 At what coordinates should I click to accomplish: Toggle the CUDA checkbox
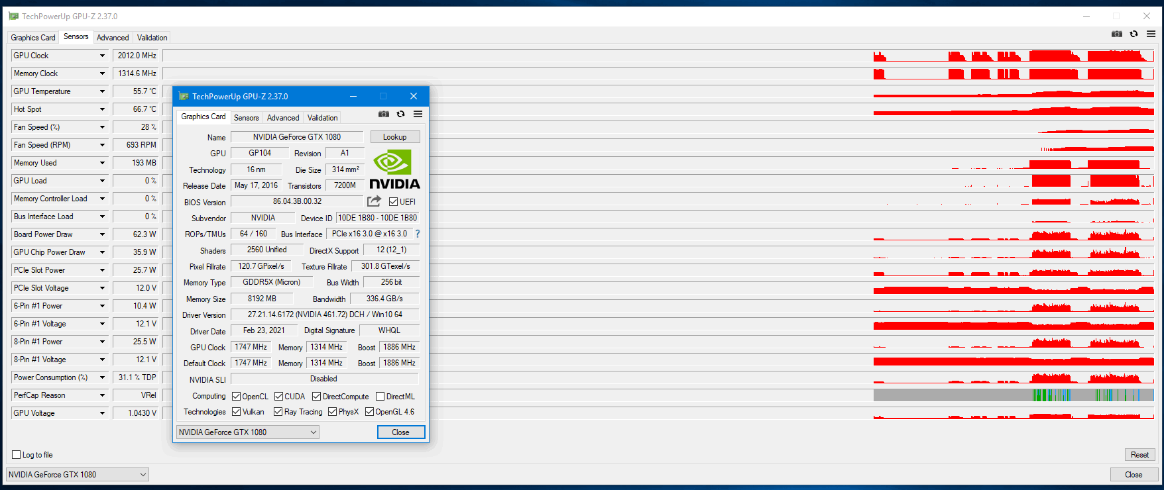278,397
